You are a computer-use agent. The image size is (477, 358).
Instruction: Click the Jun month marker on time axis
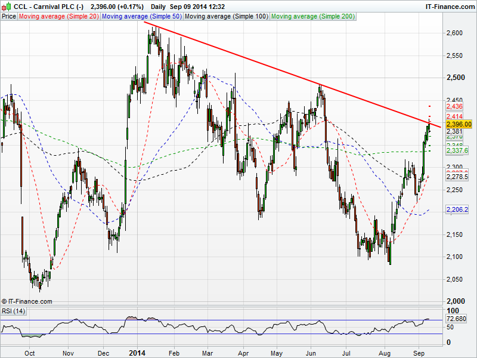pyautogui.click(x=311, y=352)
